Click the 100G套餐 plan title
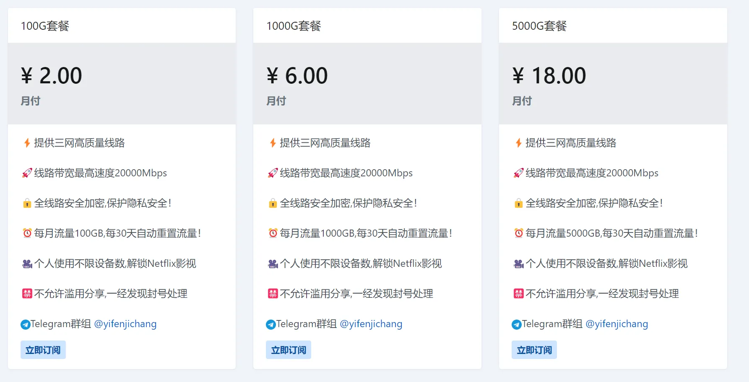The height and width of the screenshot is (382, 749). coord(45,26)
